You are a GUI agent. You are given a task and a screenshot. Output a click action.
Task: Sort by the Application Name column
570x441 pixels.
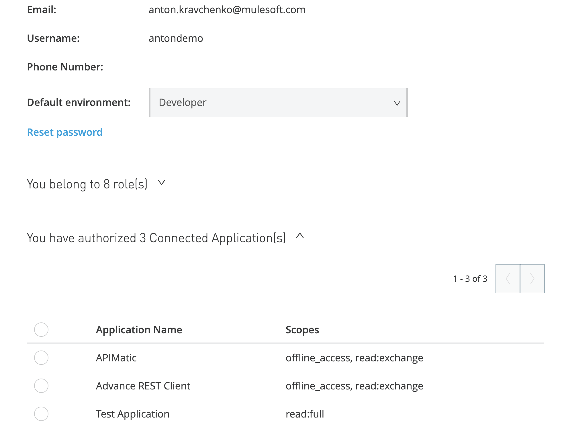click(139, 330)
